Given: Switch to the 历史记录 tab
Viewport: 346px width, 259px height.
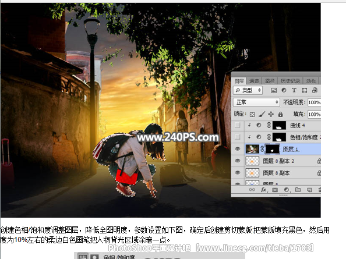Looking at the screenshot, I should [x=290, y=81].
